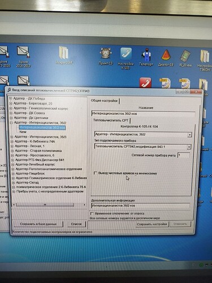212x283 pixels.
Task: Select Адаптер-Психиатрическое отделение К-Либкнехта row
Action: (x=51, y=178)
